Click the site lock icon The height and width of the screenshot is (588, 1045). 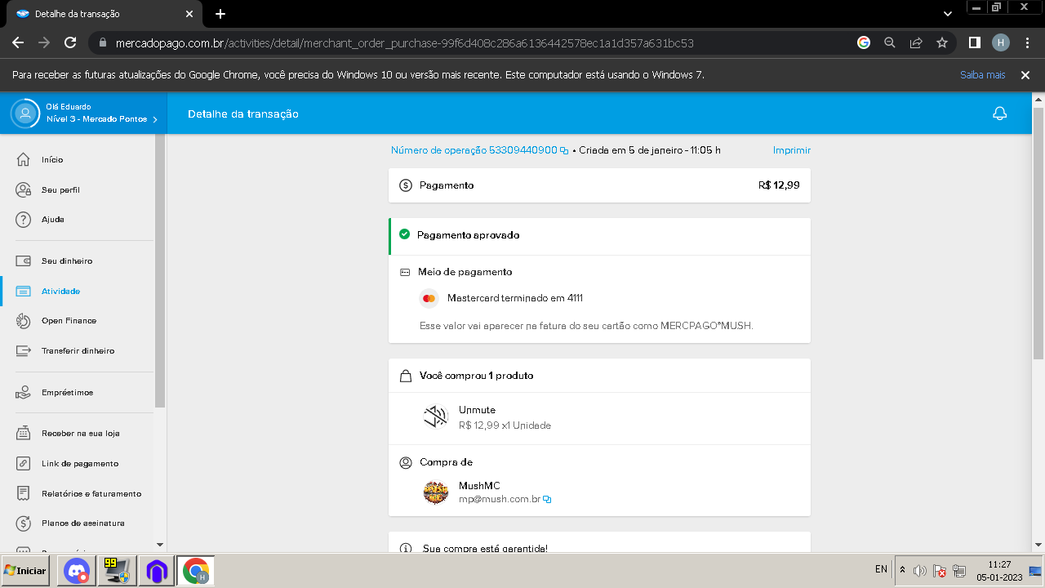pyautogui.click(x=102, y=42)
